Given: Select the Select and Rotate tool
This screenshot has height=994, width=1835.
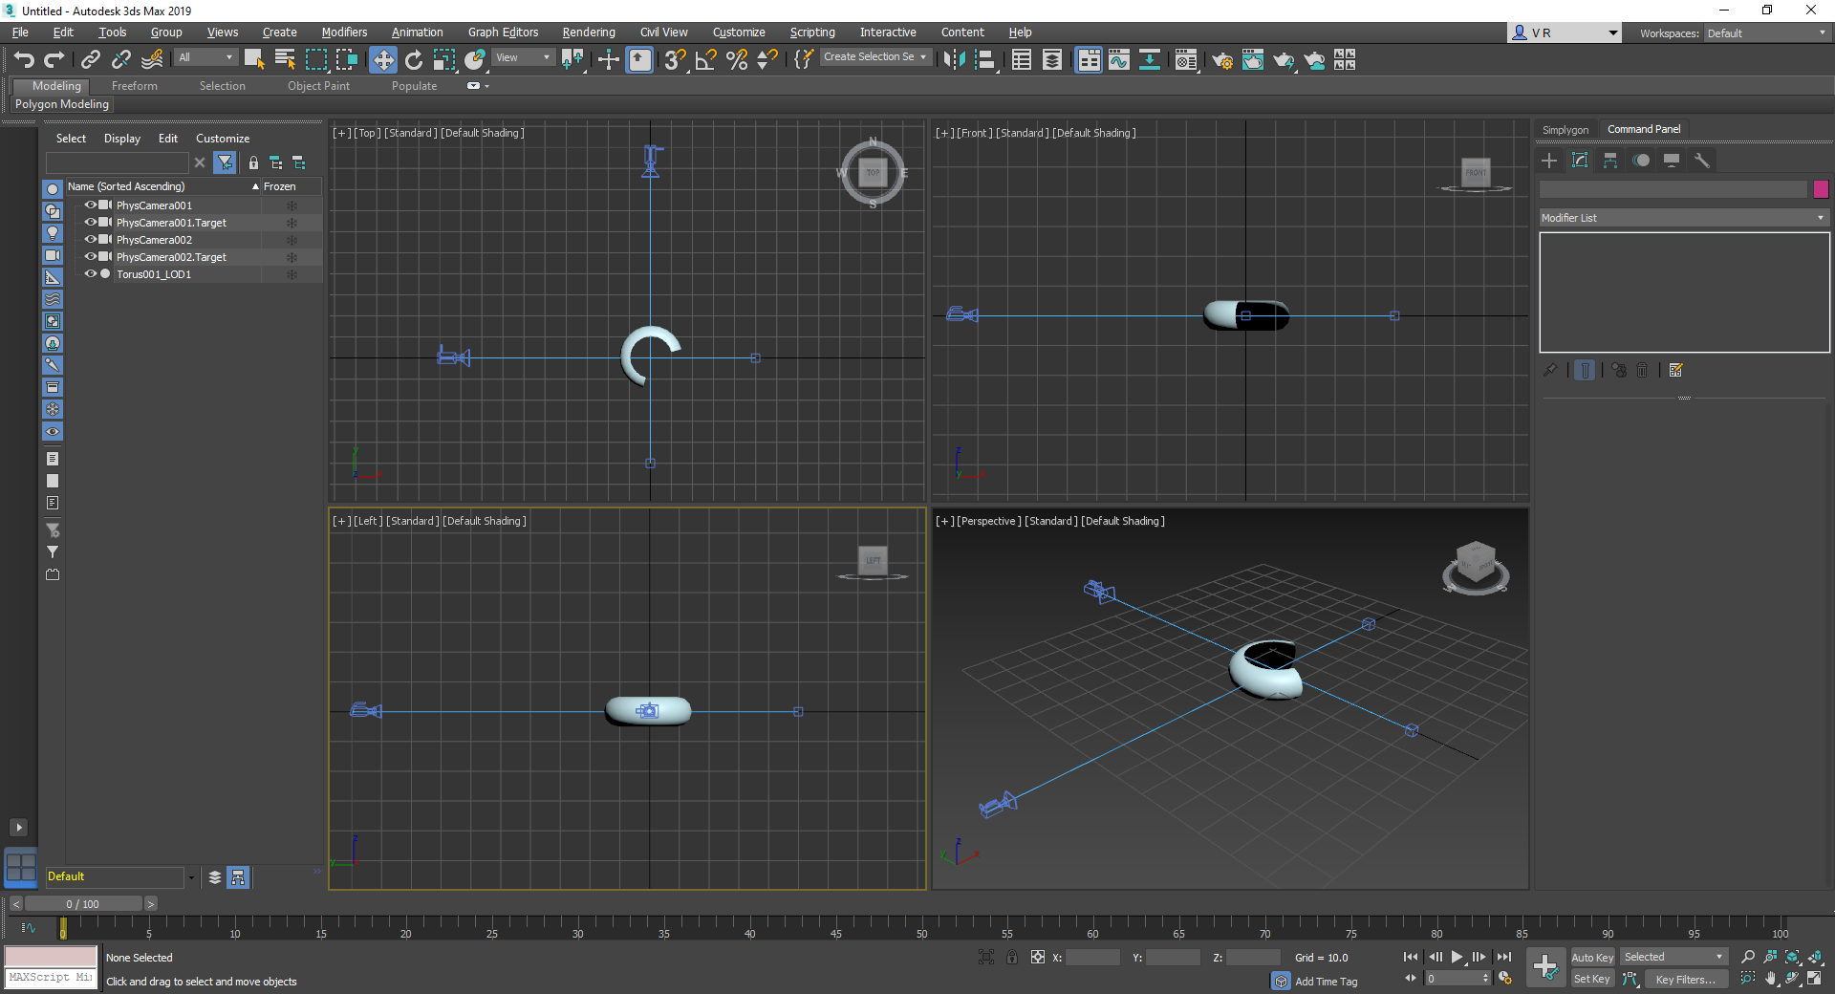Looking at the screenshot, I should coord(414,60).
